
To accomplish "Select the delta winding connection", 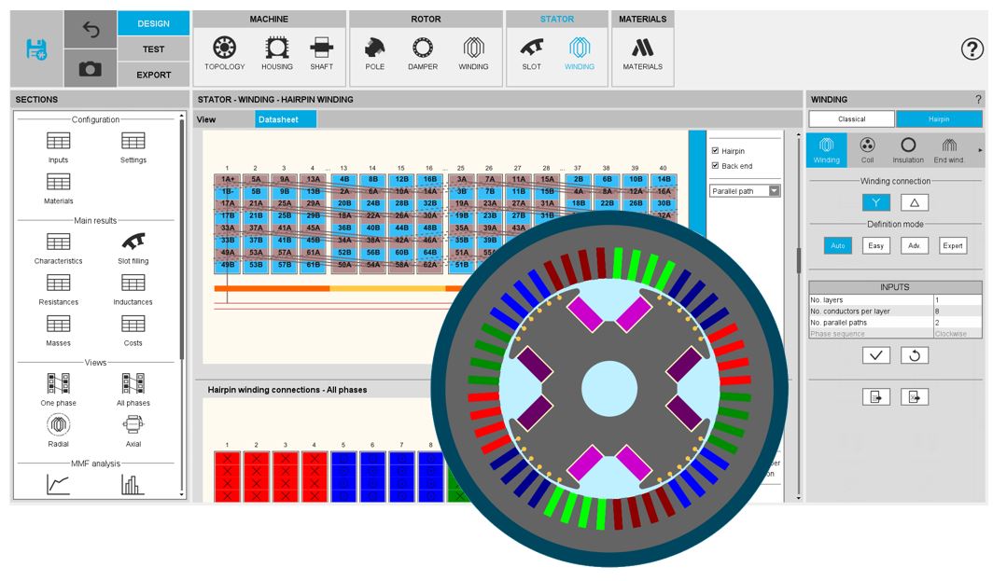I will 915,202.
